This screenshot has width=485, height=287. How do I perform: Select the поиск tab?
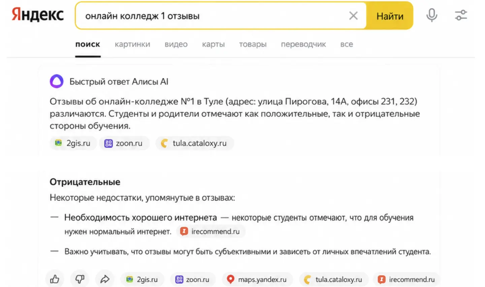88,44
